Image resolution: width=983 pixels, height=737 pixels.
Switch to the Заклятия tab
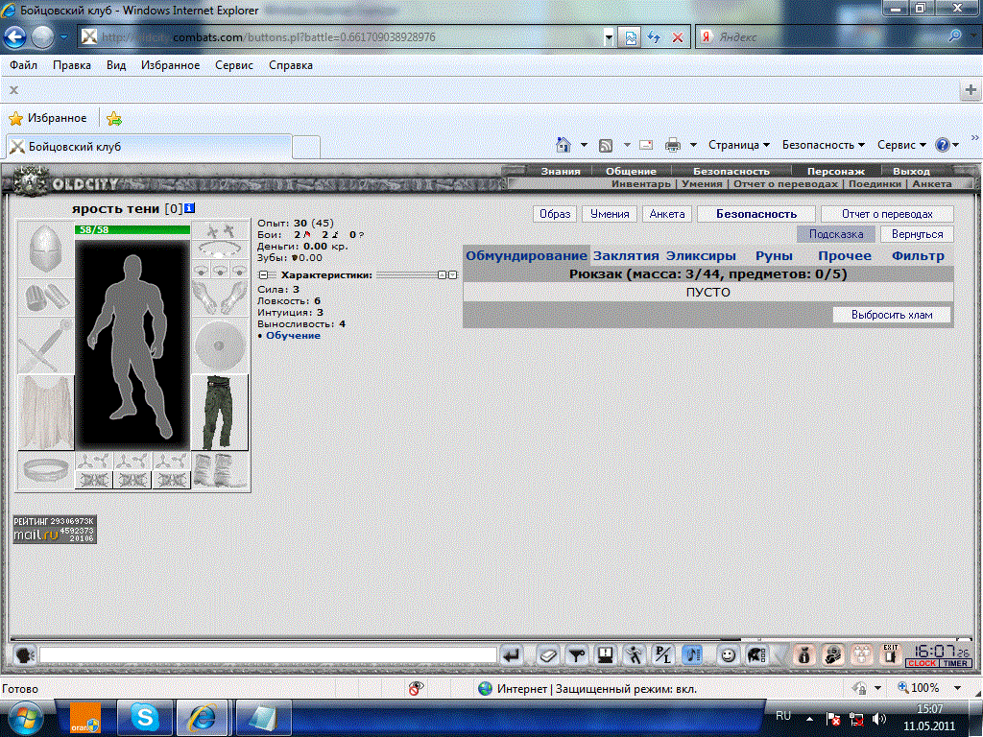[626, 255]
